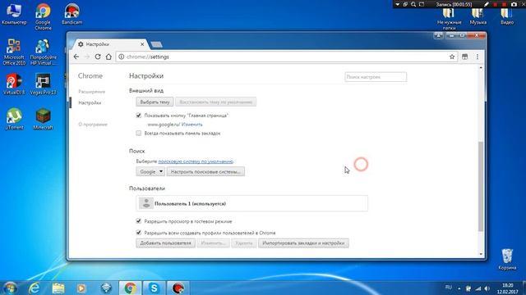
Task: Toggle Показывать кнопку "Главная страница" checkbox
Action: 139,116
